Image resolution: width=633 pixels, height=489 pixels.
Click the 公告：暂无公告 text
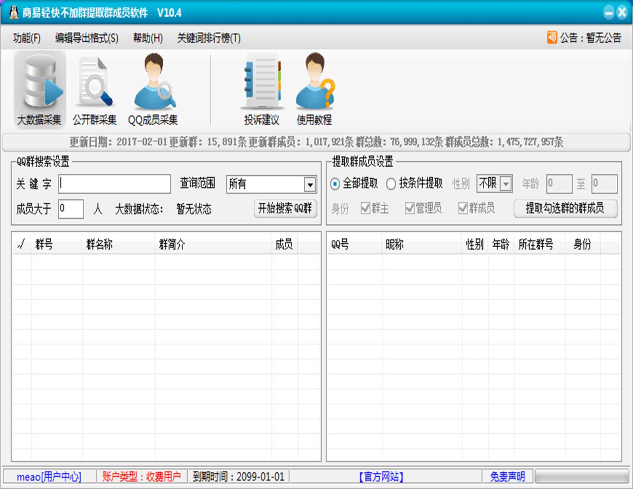pos(590,38)
